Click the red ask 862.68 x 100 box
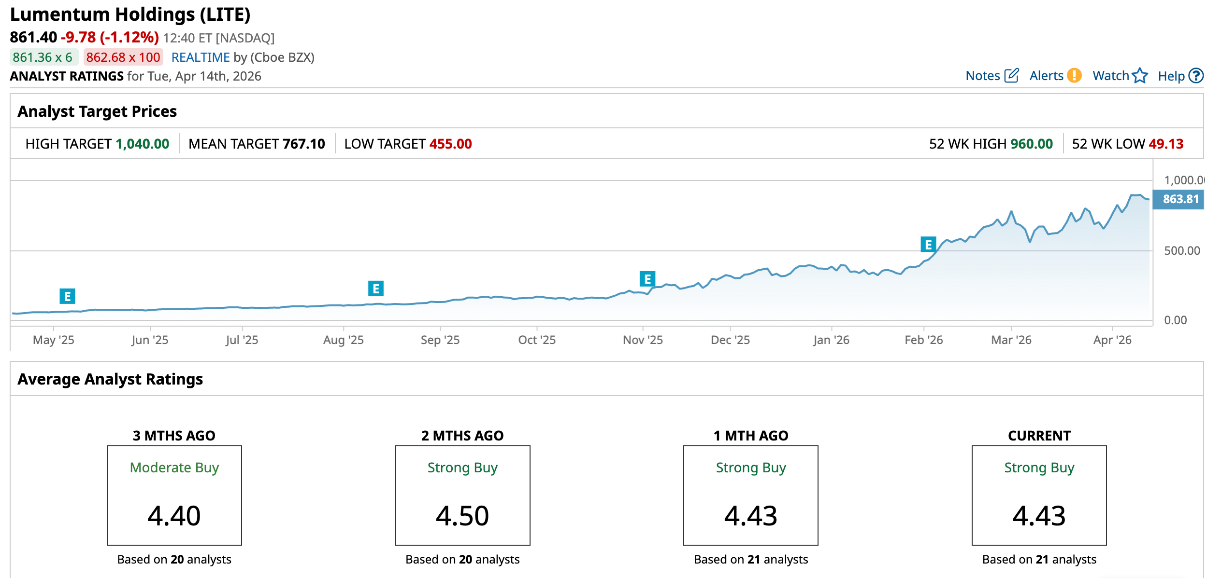The height and width of the screenshot is (578, 1207). (123, 57)
